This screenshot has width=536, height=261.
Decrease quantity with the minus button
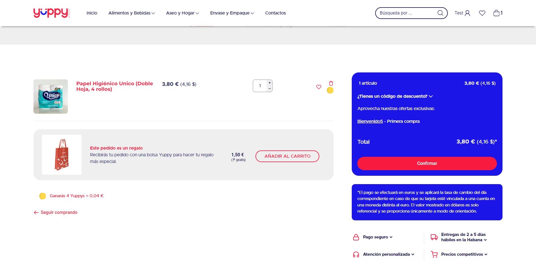point(270,89)
